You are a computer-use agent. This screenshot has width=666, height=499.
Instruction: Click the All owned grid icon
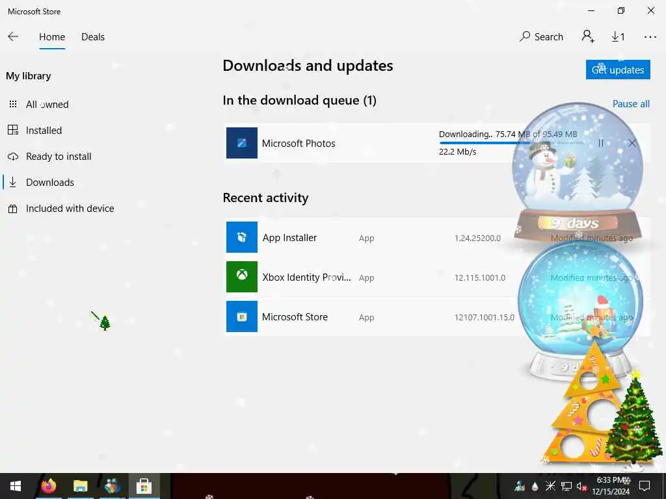pyautogui.click(x=13, y=104)
